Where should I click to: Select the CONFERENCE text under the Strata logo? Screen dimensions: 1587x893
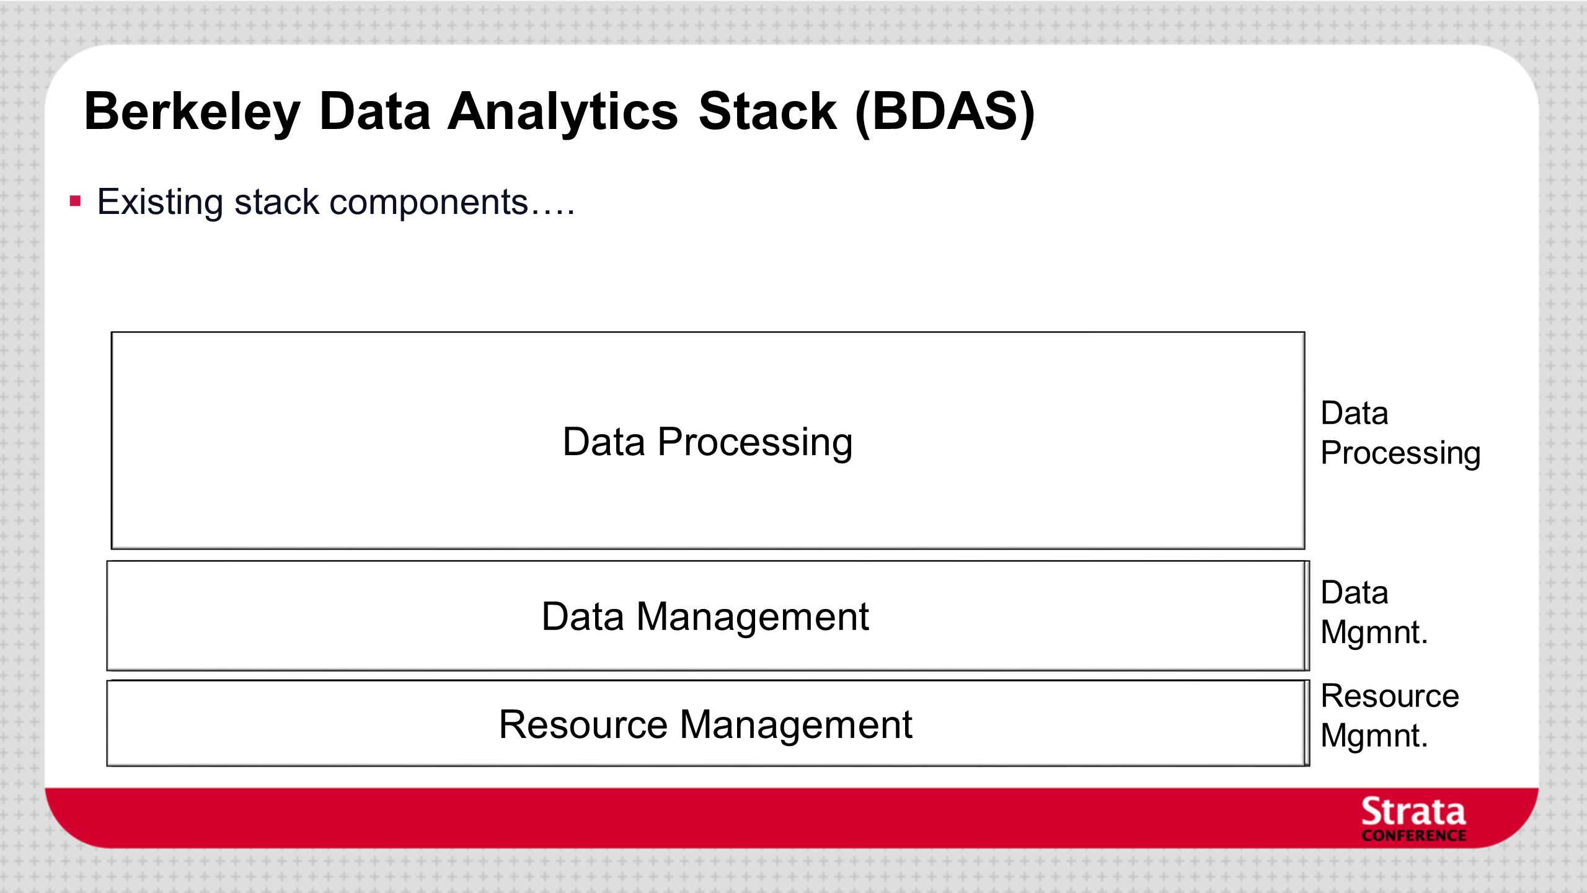[1414, 836]
